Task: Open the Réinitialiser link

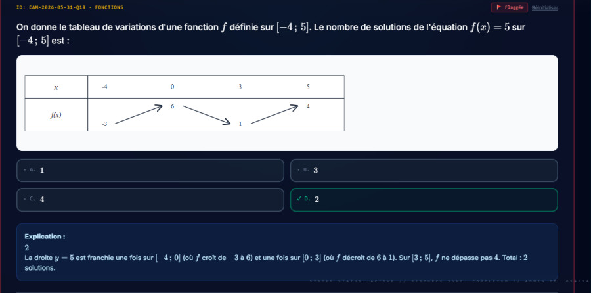Action: [x=544, y=7]
